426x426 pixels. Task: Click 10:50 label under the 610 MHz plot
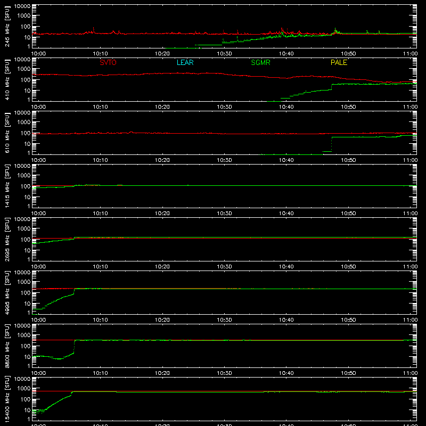click(x=348, y=160)
